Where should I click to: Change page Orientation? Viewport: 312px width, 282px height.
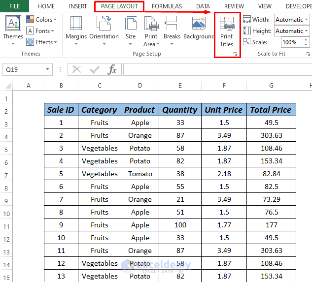104,31
